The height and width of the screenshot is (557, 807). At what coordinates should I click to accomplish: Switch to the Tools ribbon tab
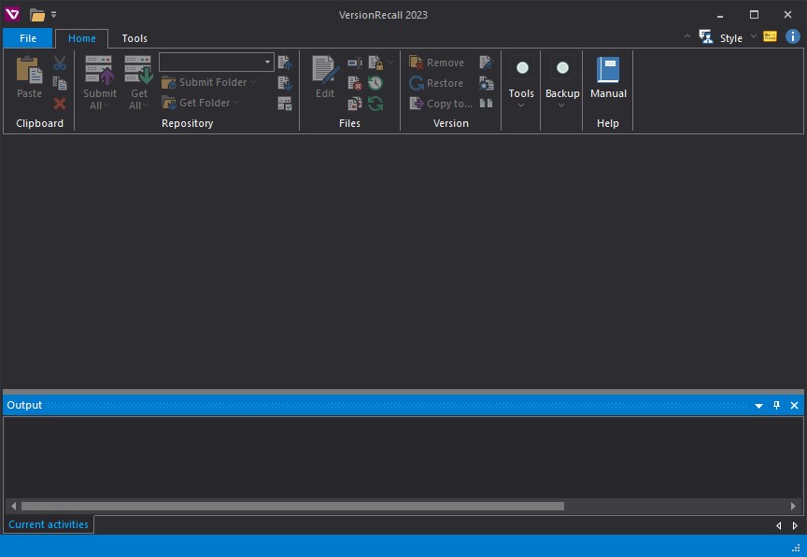coord(134,38)
